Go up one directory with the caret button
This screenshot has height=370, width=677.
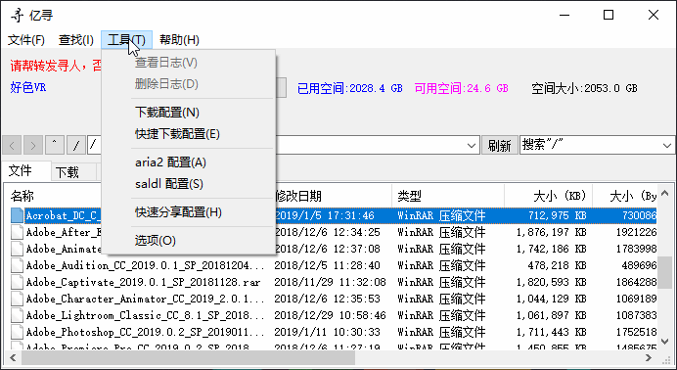click(55, 146)
